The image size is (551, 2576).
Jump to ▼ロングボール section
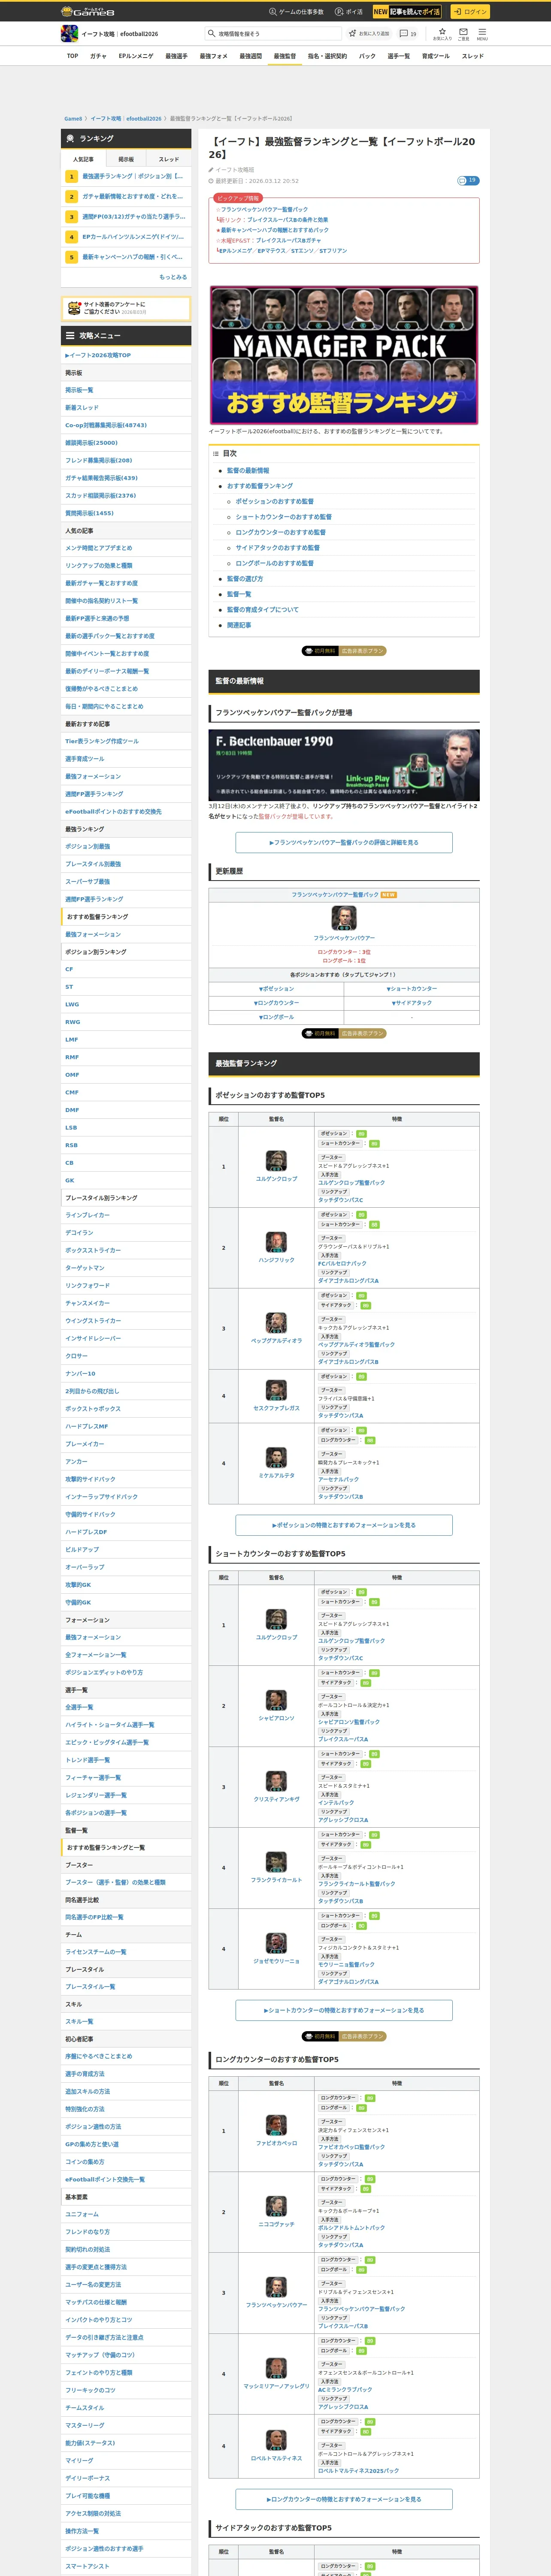point(276,1017)
